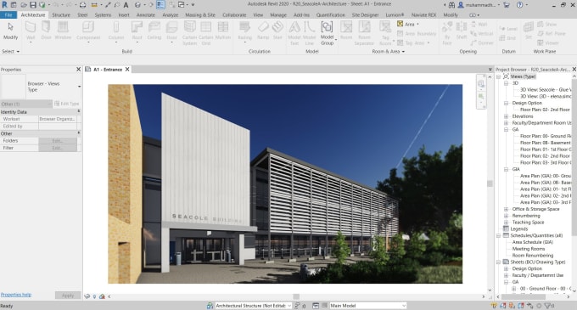Choose the Railing tool

tap(244, 31)
